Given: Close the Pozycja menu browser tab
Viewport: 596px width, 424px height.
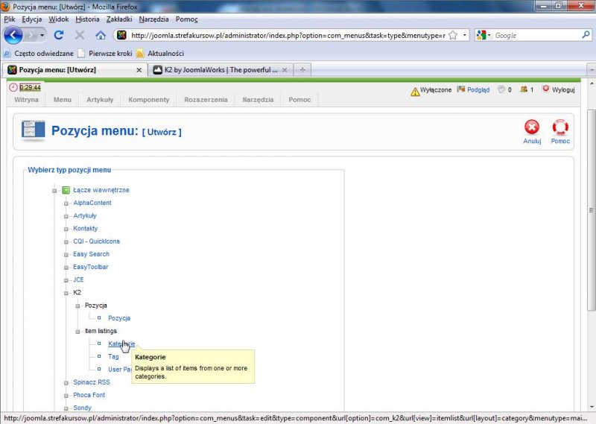Looking at the screenshot, I should coord(139,70).
